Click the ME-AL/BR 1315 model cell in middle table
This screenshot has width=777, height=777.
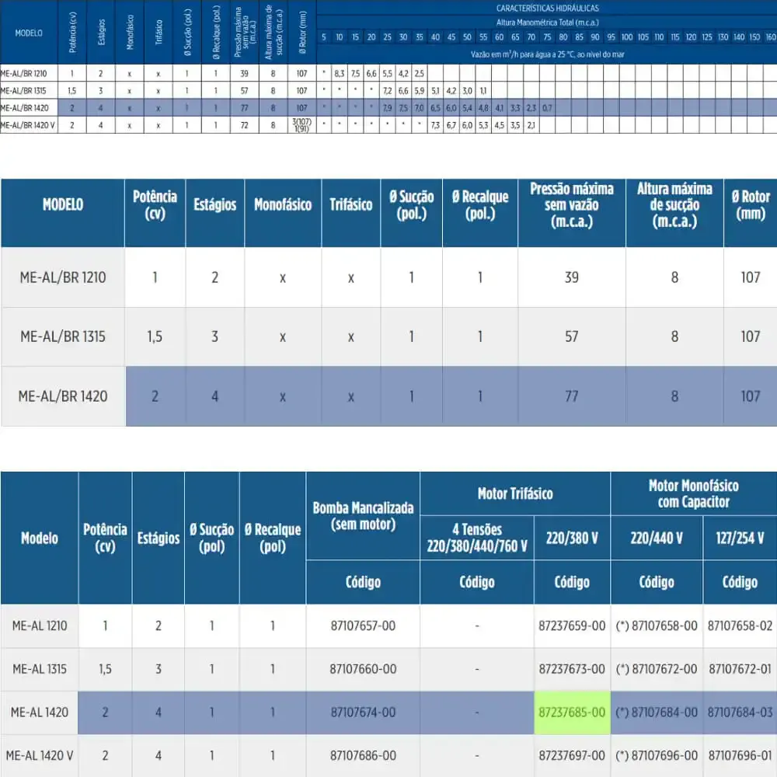click(63, 337)
